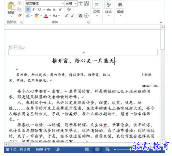Click the title 推开窗，给心灵一片蓝天

83,61
